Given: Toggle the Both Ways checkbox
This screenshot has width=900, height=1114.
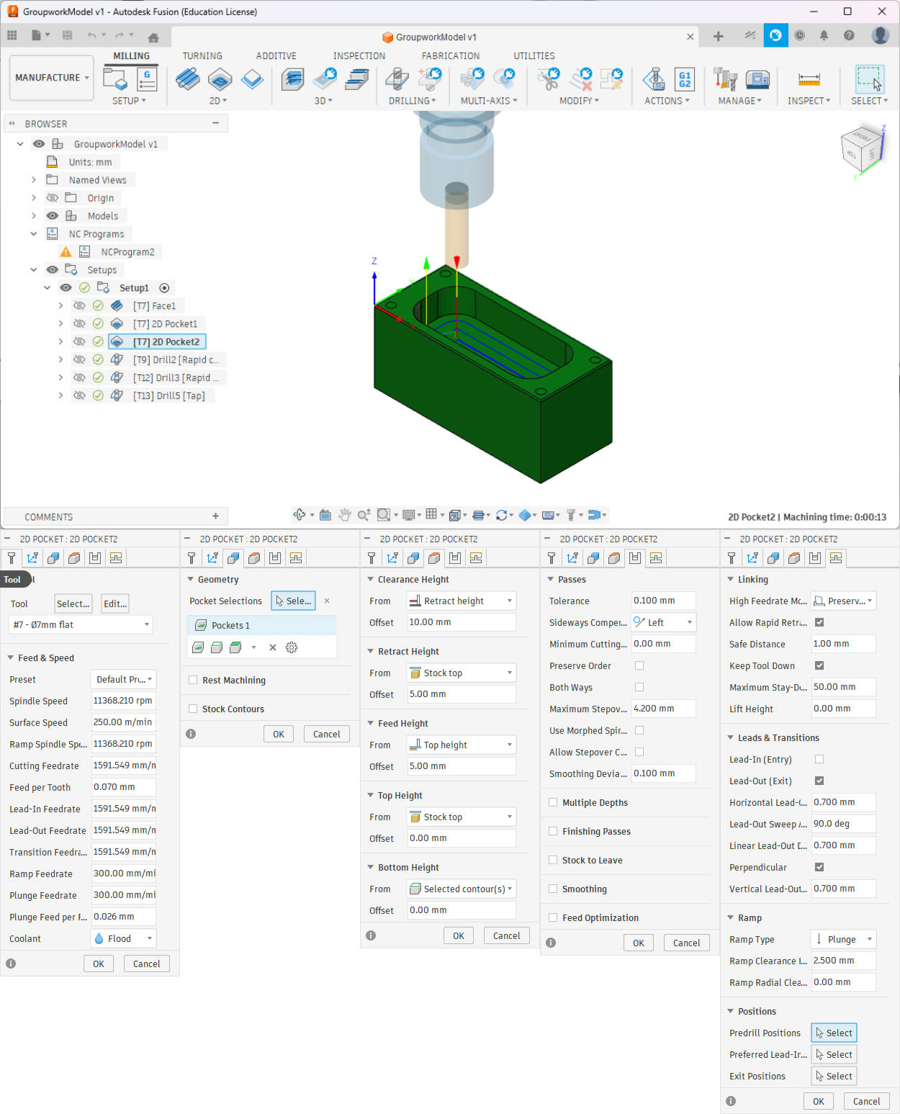Looking at the screenshot, I should pyautogui.click(x=639, y=687).
